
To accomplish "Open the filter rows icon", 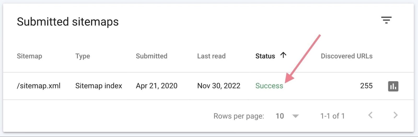I will tap(386, 20).
